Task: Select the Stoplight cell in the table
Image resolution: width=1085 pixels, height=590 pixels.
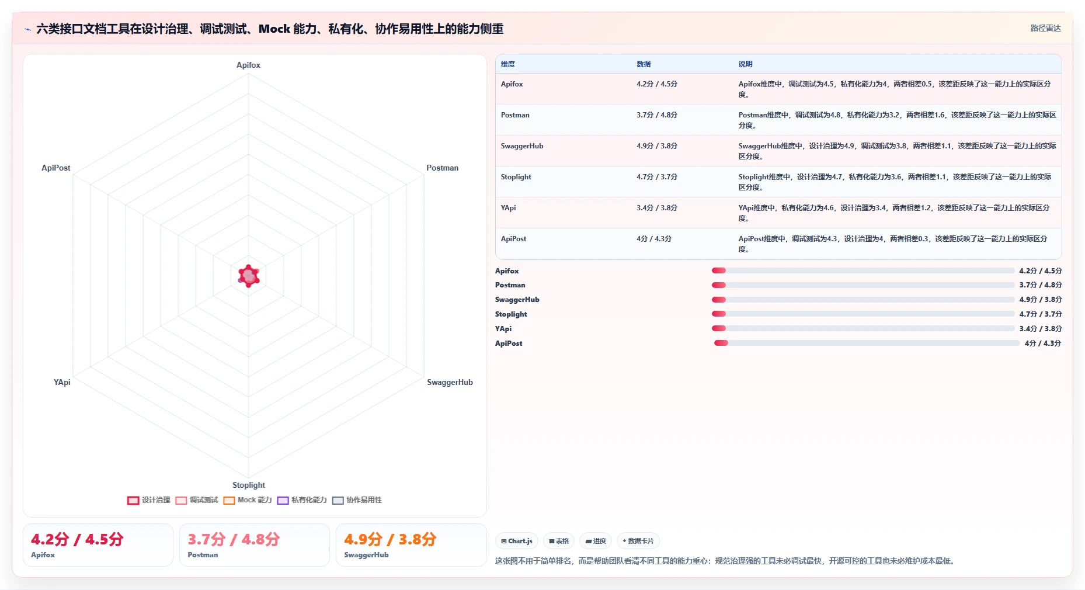Action: (x=516, y=177)
